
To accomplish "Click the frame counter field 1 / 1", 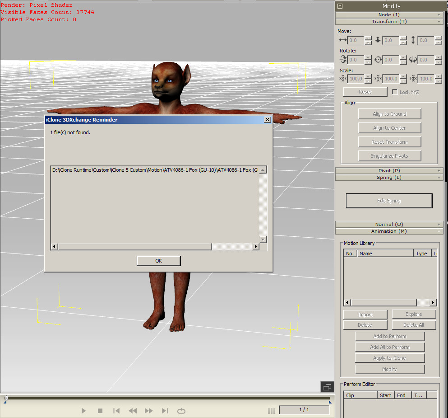I will point(304,410).
